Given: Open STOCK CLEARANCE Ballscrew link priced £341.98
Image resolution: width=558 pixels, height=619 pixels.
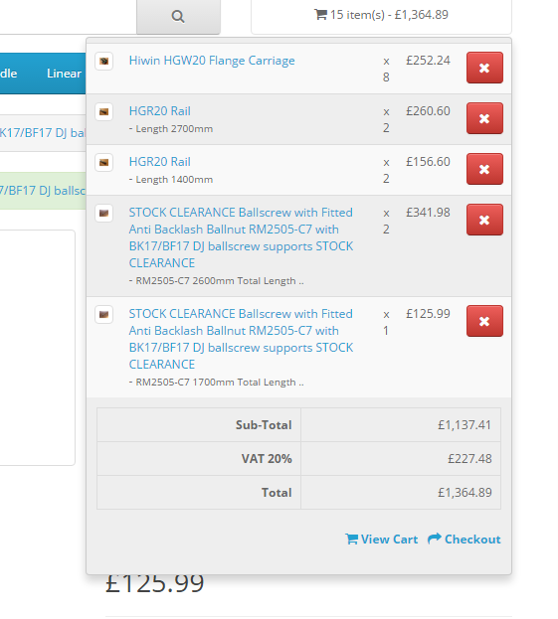Looking at the screenshot, I should pyautogui.click(x=241, y=237).
